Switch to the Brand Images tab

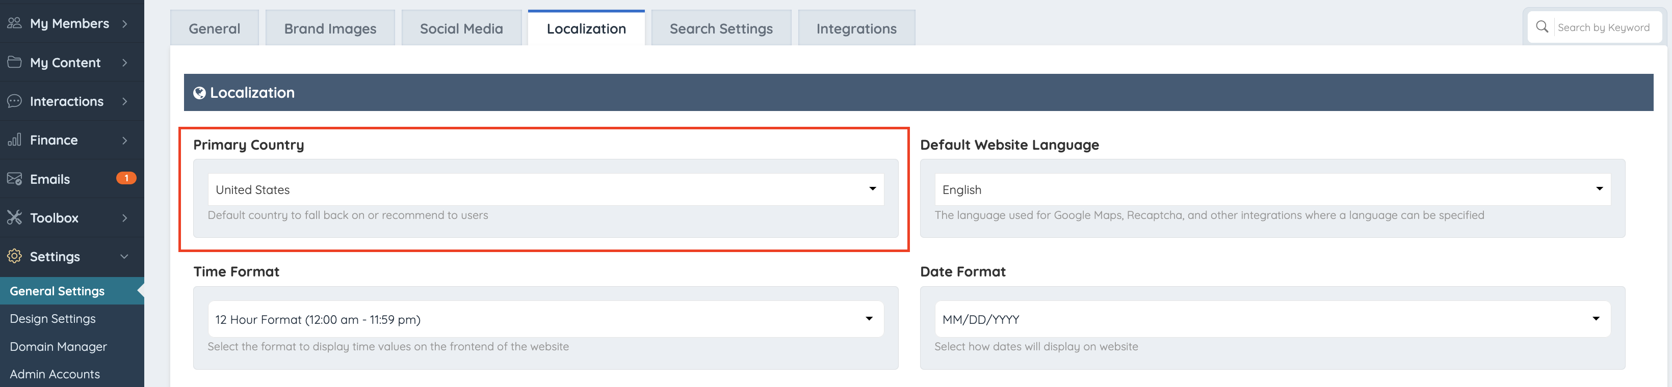pyautogui.click(x=330, y=29)
